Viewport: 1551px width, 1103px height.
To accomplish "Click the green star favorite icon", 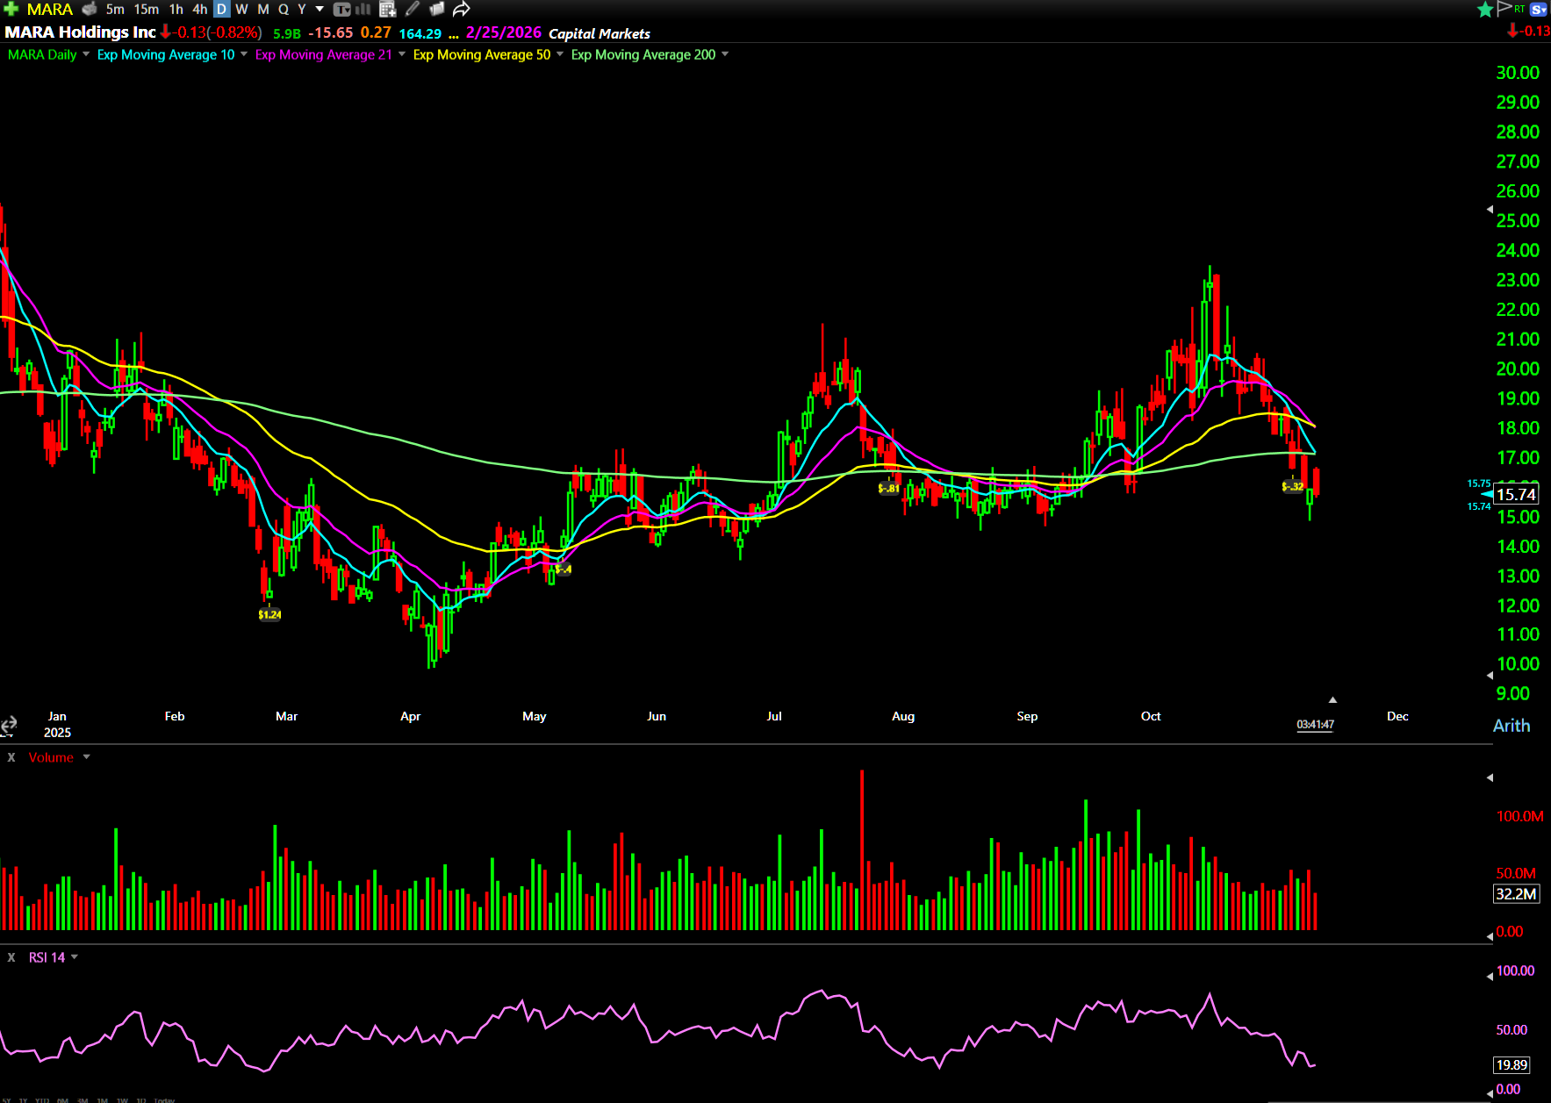I will coord(1484,10).
